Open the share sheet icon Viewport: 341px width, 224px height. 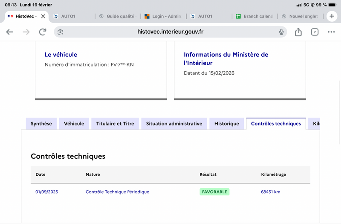(x=298, y=32)
